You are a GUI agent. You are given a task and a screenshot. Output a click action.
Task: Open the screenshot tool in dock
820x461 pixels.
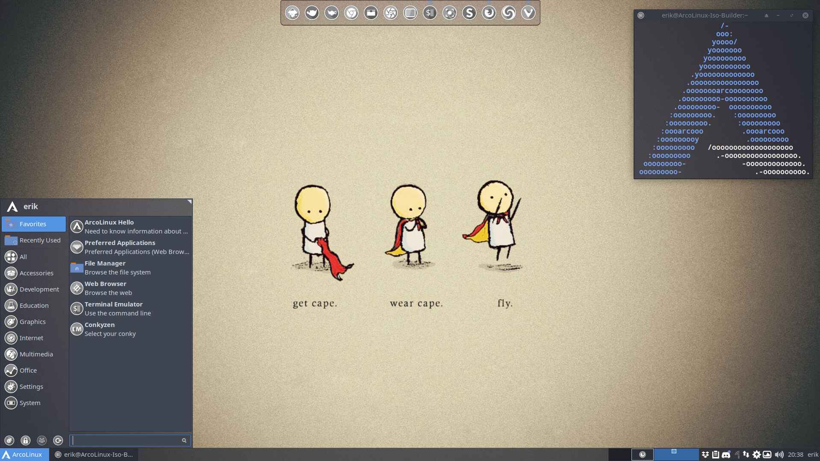tap(450, 13)
